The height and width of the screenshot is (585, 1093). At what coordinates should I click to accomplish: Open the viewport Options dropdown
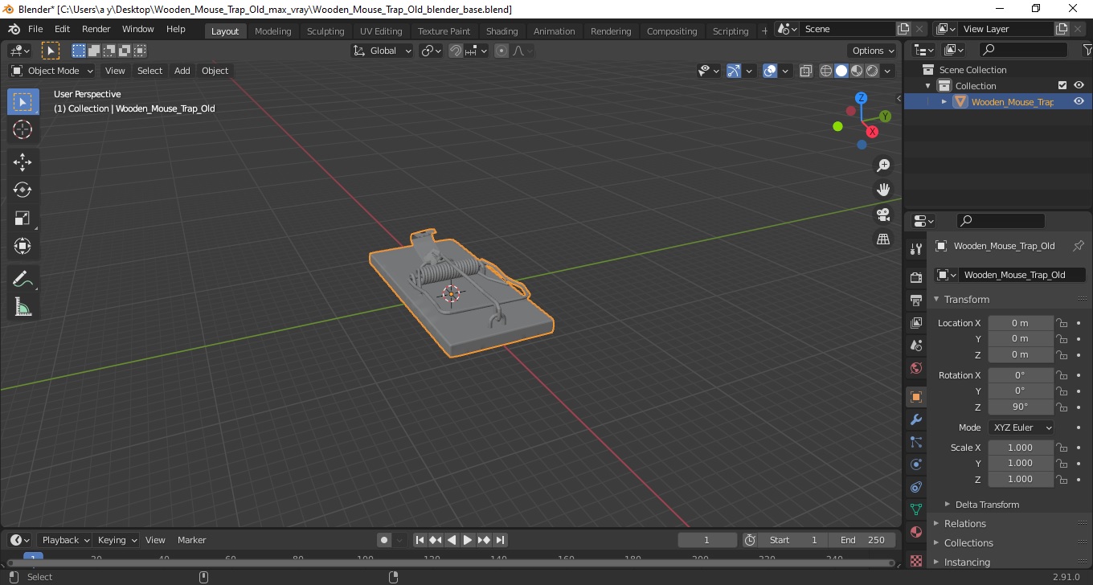873,51
